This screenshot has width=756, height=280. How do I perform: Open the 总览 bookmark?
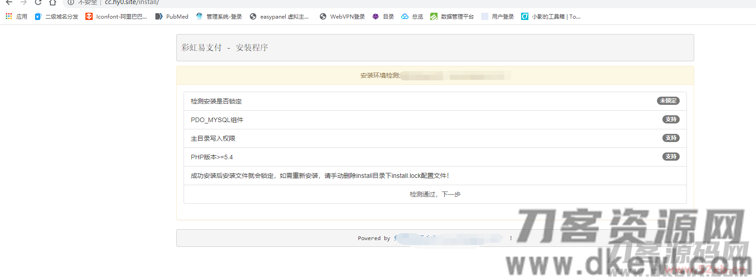tap(412, 16)
